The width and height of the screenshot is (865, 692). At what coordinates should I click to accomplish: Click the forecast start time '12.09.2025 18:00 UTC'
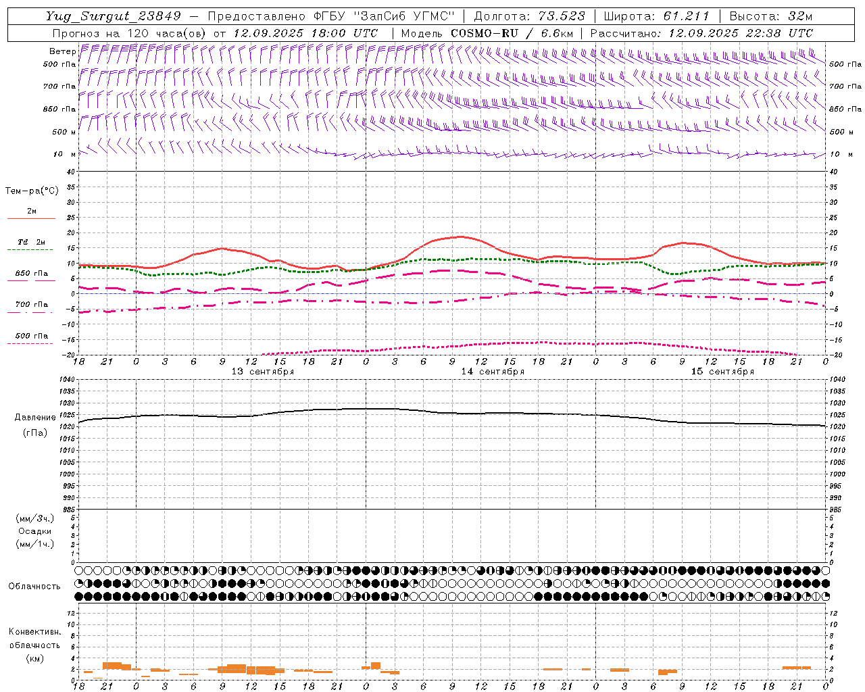tap(305, 33)
